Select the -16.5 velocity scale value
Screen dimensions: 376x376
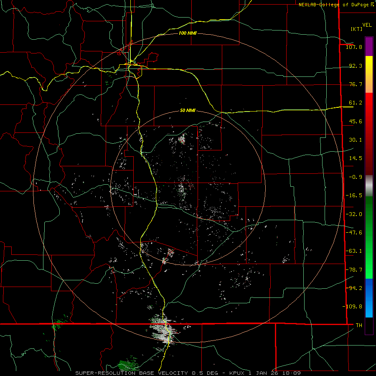[x=354, y=196]
